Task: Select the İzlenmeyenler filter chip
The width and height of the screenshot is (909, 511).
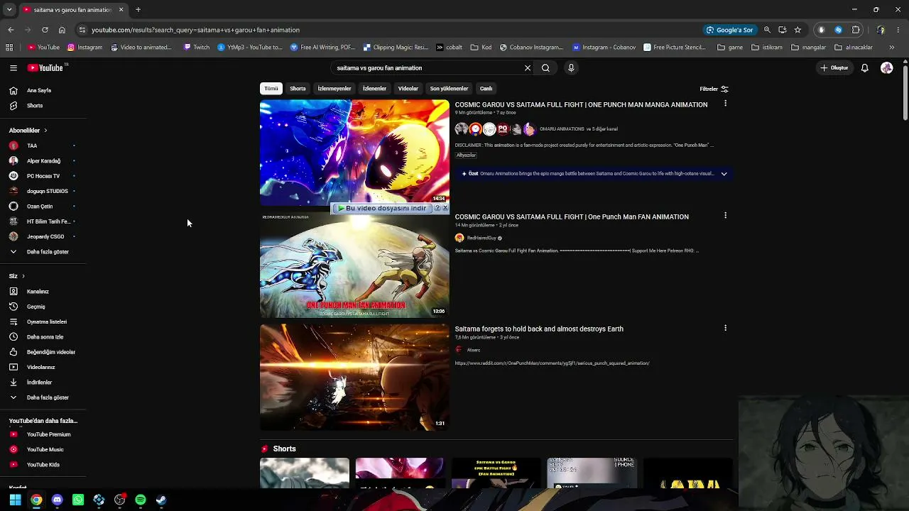Action: [x=334, y=89]
